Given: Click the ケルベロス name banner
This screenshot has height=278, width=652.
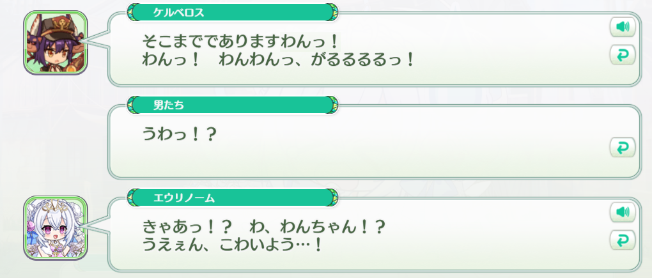Looking at the screenshot, I should click(x=233, y=13).
